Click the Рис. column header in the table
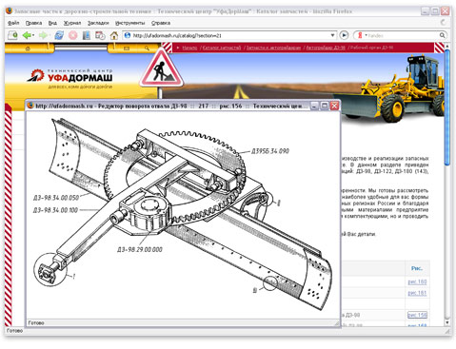456x349 pixels. pyautogui.click(x=416, y=268)
